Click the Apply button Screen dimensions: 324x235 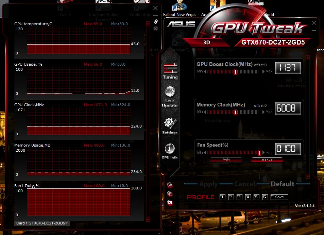208,184
